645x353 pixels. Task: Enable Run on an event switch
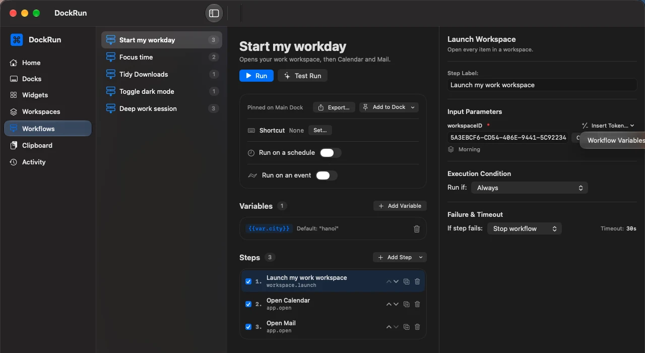tap(327, 175)
